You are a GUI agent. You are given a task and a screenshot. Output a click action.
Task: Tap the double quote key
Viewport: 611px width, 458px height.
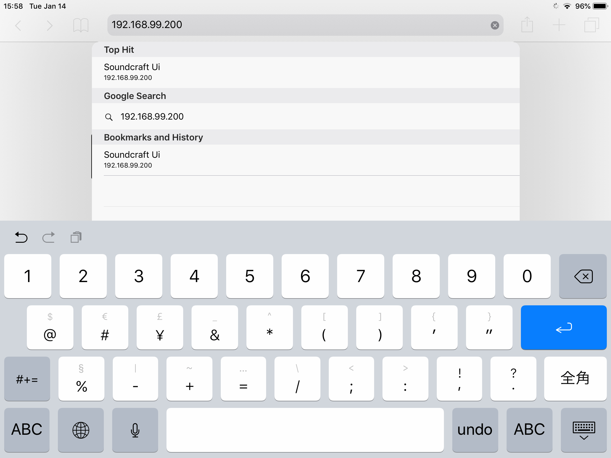click(489, 327)
